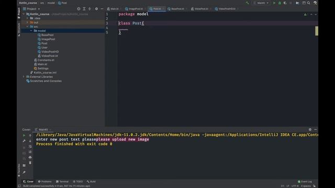Open the MainKt run configuration dropdown

(261, 3)
